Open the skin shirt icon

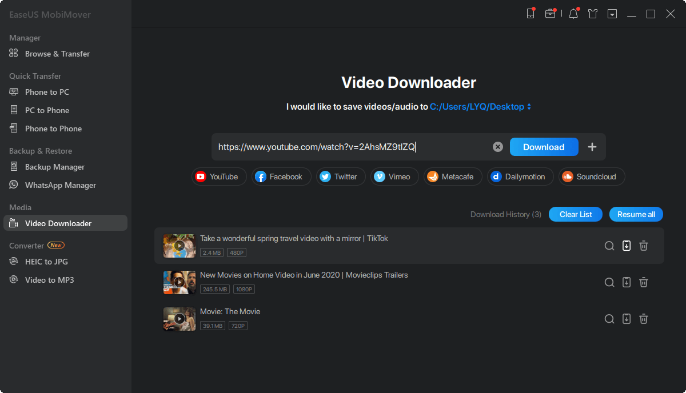593,14
